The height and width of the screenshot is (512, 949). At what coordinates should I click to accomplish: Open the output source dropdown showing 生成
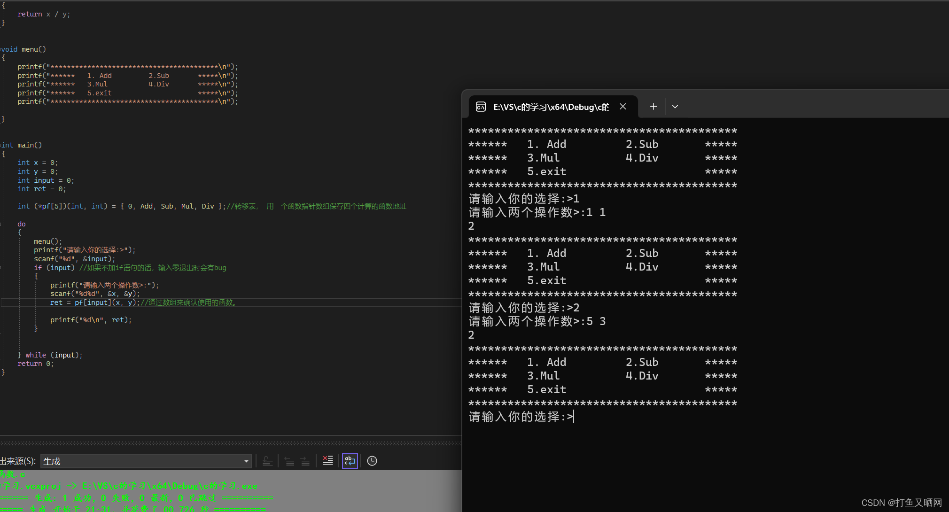coord(146,461)
